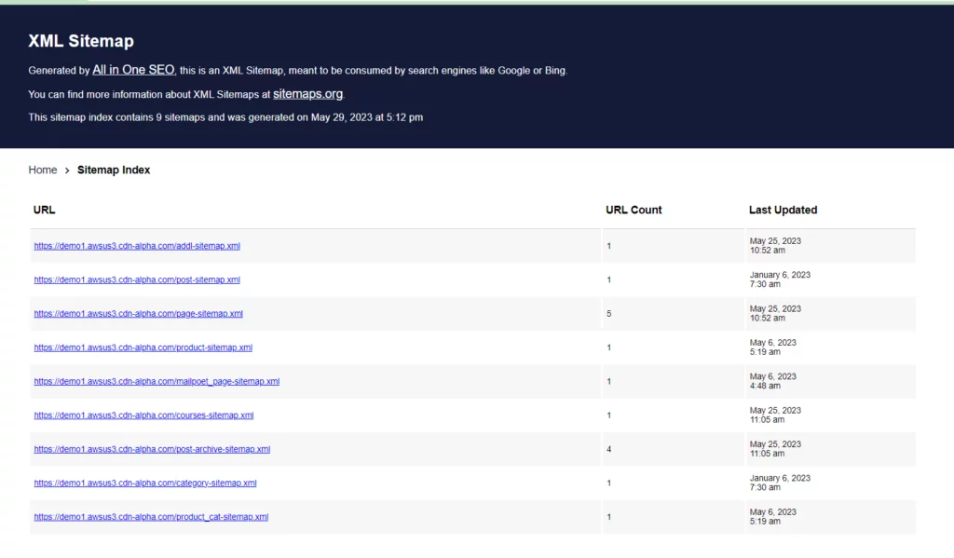Select last updated date of courses-sitemap row

[x=775, y=415]
